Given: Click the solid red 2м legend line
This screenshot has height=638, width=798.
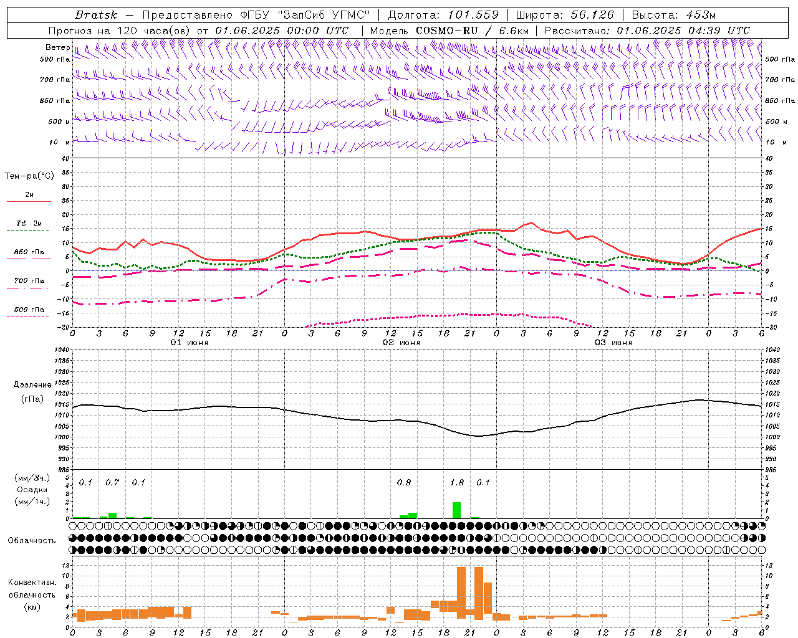Looking at the screenshot, I should [29, 201].
